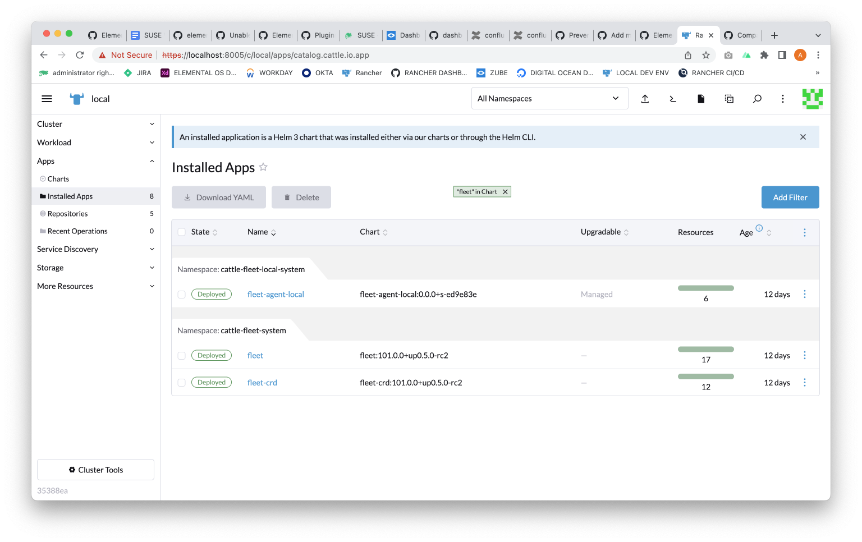This screenshot has width=862, height=542.
Task: Select all rows with header checkbox
Action: (181, 232)
